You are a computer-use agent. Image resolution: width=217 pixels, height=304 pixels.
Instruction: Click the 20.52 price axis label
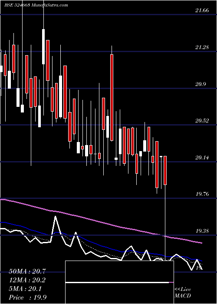pyautogui.click(x=202, y=121)
